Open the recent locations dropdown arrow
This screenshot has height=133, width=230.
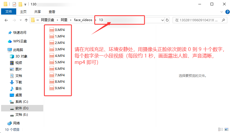click(21, 20)
